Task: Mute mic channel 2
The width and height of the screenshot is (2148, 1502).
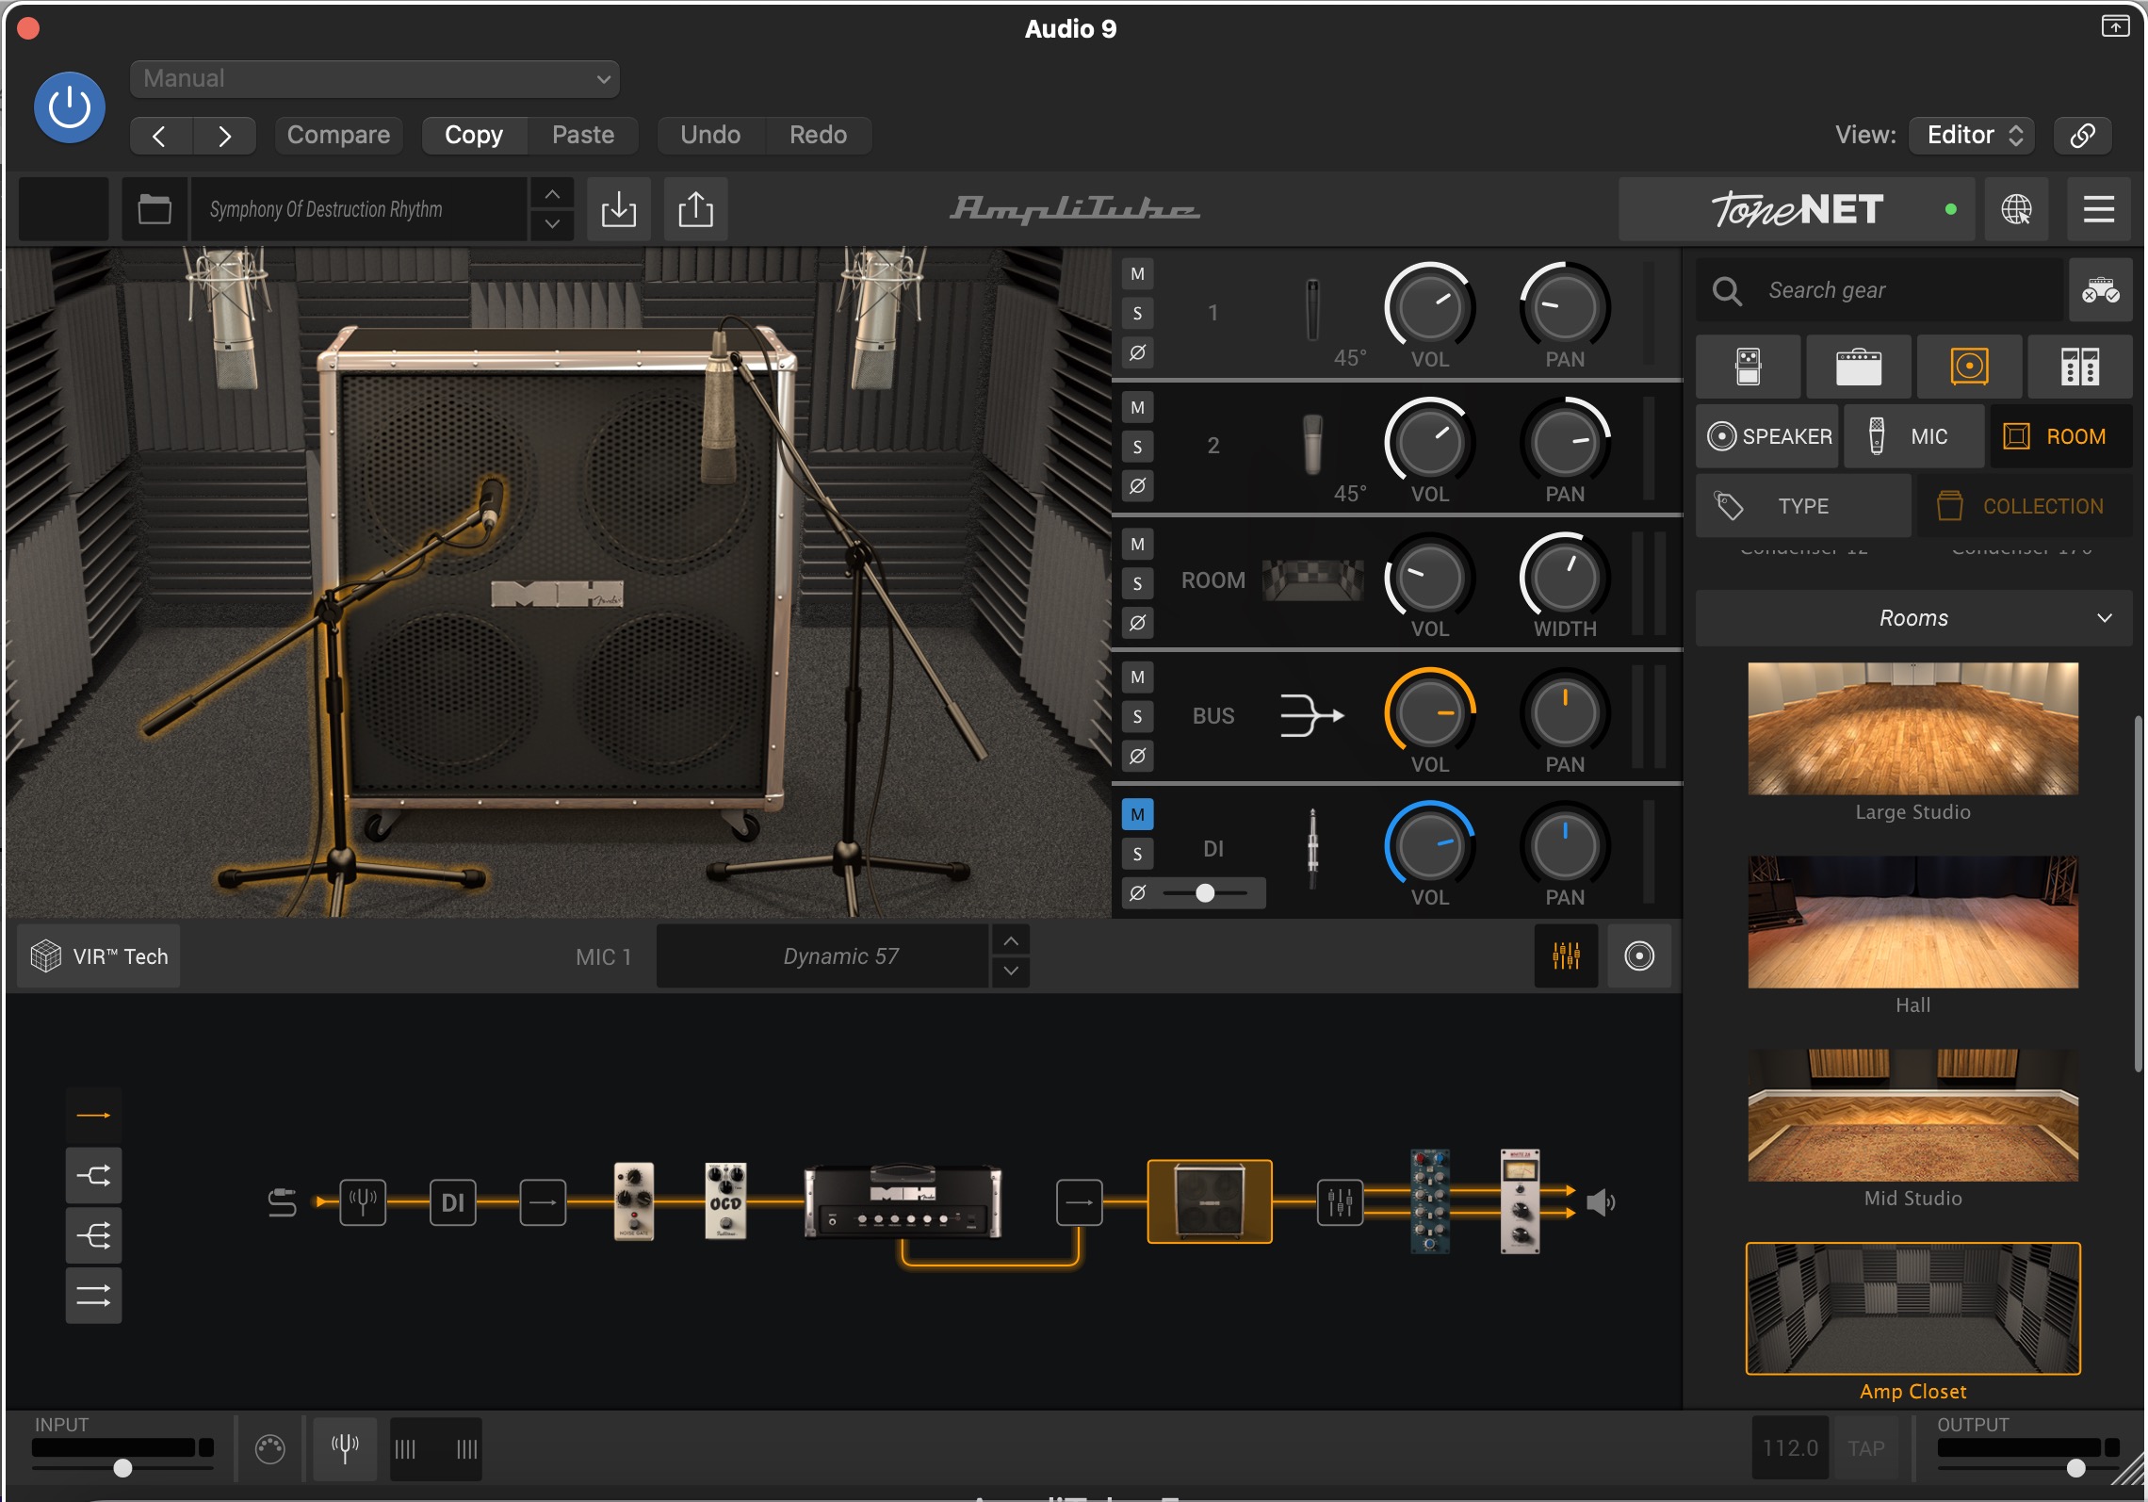Action: point(1137,408)
